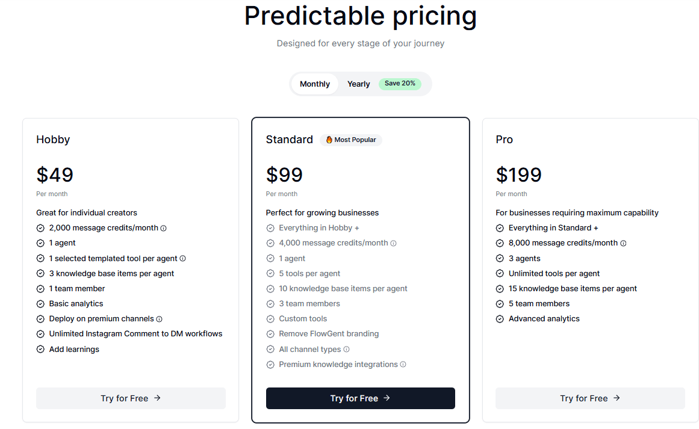Viewport: 699px width, 429px height.
Task: Click checkmark next to Remove FlowGent branding
Action: 270,333
